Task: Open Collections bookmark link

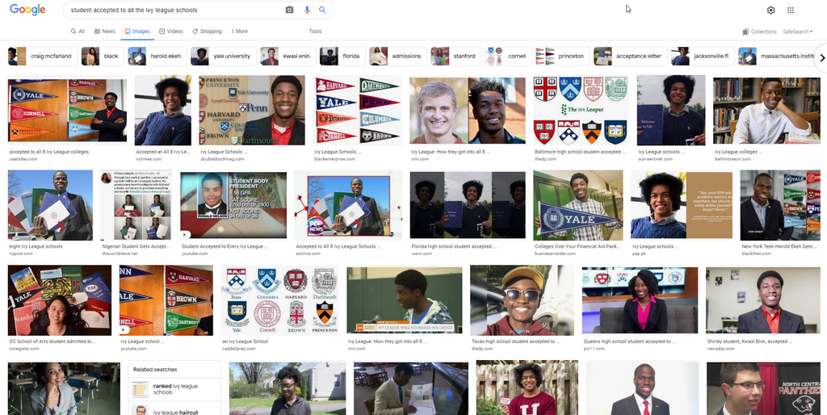Action: [x=759, y=31]
